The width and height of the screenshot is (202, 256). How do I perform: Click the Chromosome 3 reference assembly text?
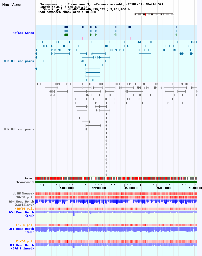click(115, 4)
